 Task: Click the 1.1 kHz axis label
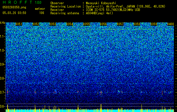(2, 36)
